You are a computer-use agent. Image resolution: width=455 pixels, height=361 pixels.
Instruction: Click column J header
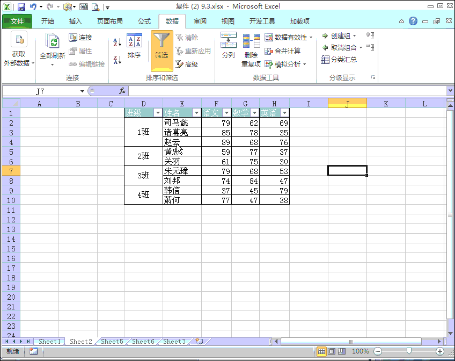coord(347,103)
